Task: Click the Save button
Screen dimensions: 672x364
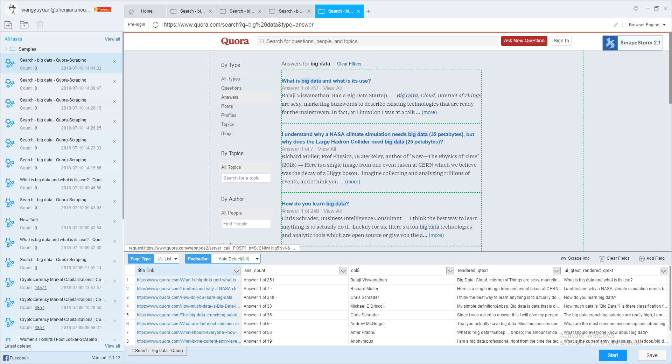Action: (652, 355)
